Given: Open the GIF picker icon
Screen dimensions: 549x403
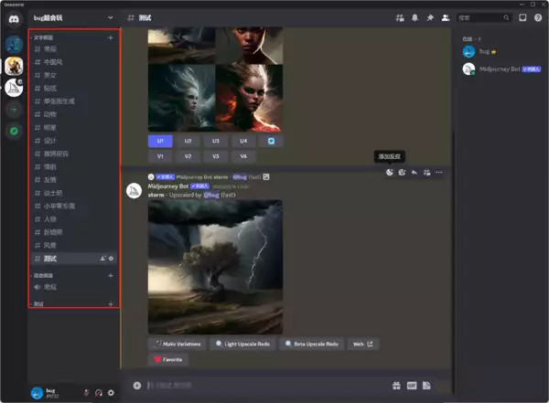Looking at the screenshot, I should (x=412, y=386).
